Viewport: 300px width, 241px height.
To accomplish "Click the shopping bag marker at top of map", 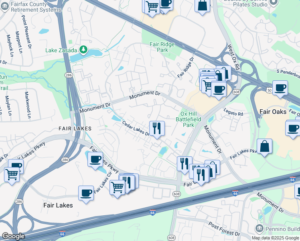I will point(203,6).
